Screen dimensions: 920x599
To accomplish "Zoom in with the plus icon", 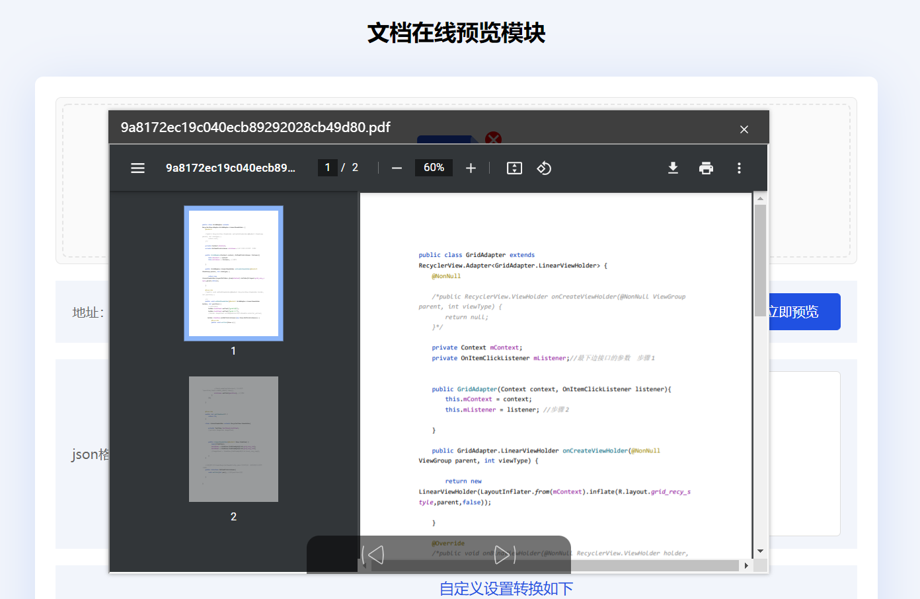I will coord(471,168).
